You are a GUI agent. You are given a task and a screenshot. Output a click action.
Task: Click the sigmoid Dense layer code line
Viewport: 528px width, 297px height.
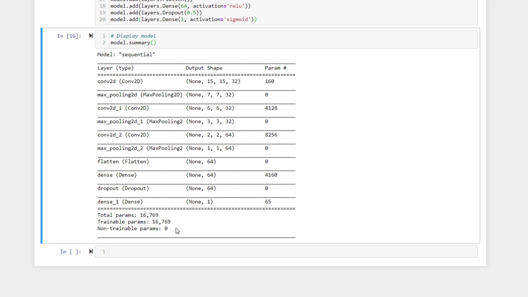(183, 19)
